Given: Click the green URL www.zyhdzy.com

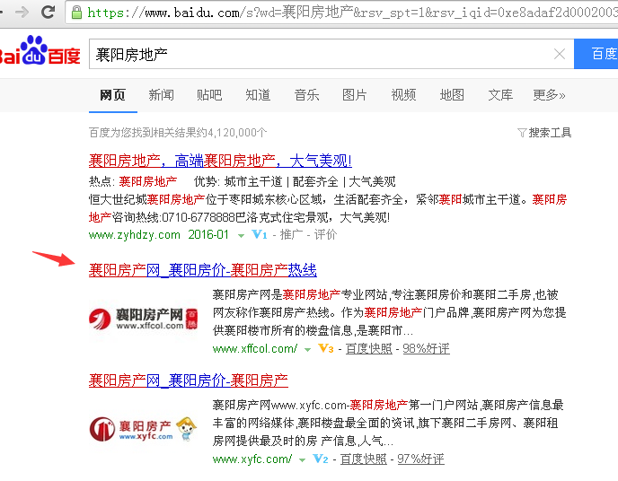Looking at the screenshot, I should pos(135,234).
